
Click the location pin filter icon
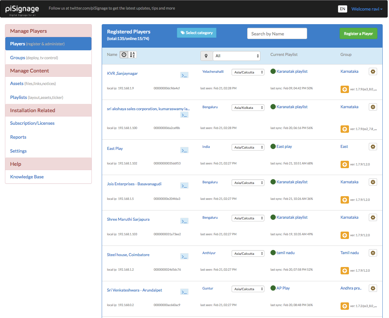tap(206, 56)
